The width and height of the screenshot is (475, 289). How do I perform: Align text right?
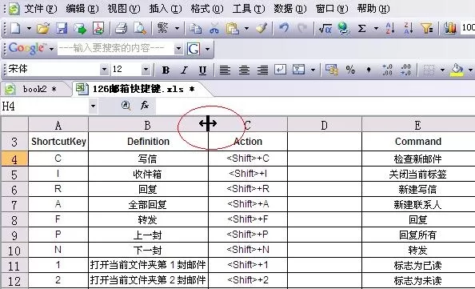[262, 70]
